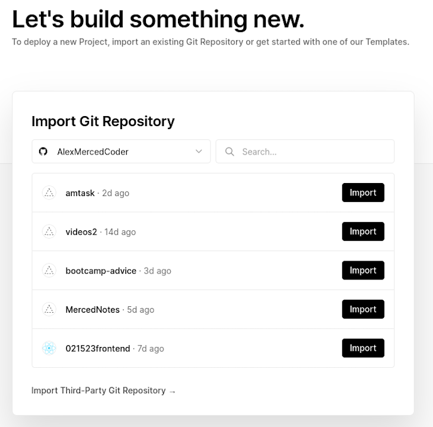Image resolution: width=433 pixels, height=427 pixels.
Task: Select the amtask repository name
Action: (x=80, y=193)
